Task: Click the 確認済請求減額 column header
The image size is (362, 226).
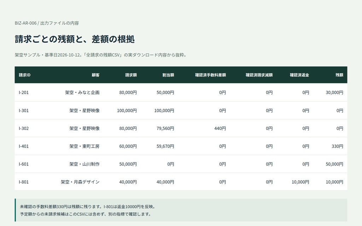Action: tap(259, 75)
